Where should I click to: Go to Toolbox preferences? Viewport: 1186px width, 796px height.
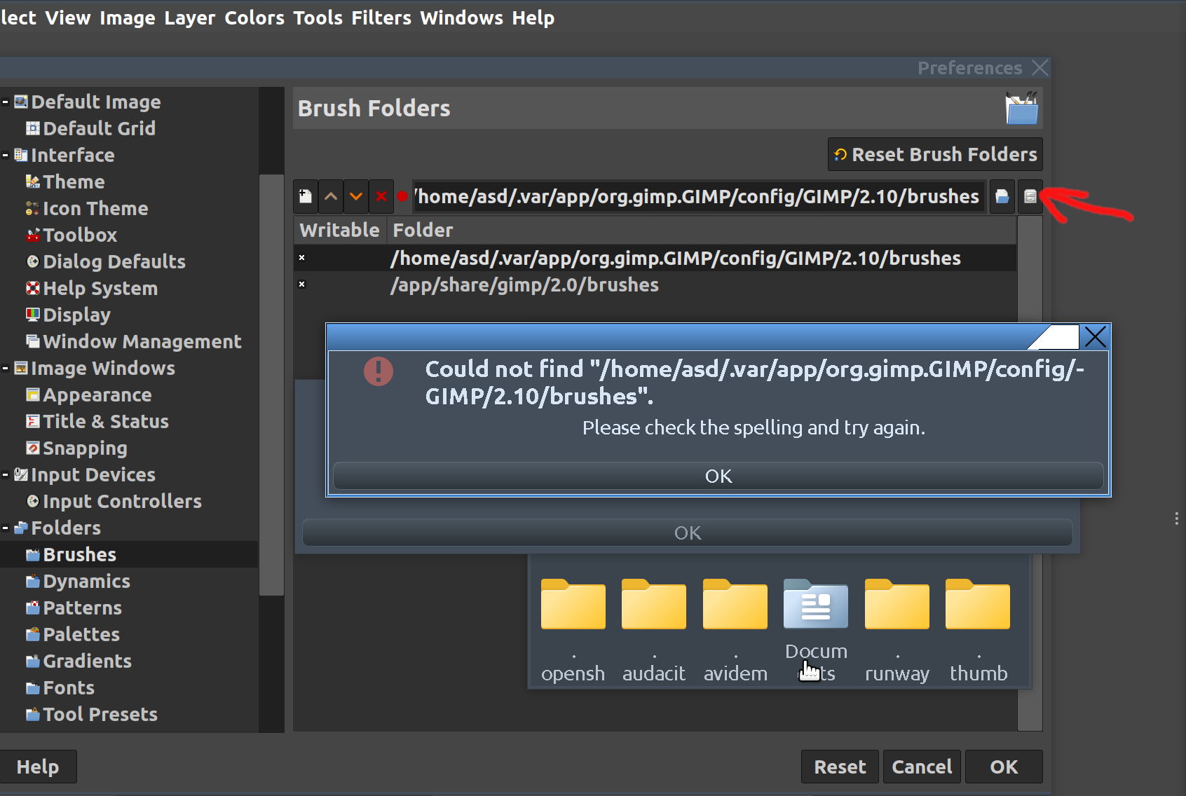pyautogui.click(x=80, y=235)
